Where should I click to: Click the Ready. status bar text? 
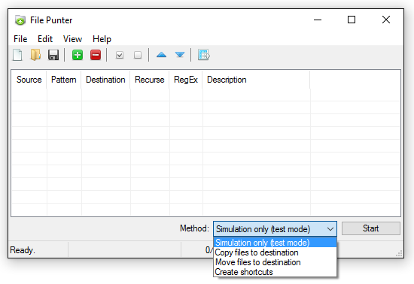click(23, 250)
